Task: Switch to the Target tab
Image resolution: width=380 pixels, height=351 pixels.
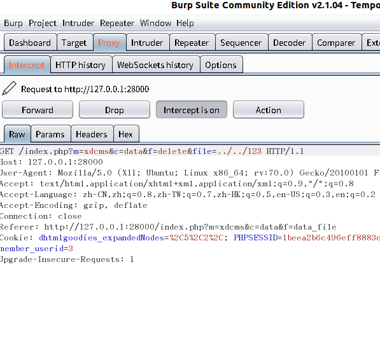Action: 74,43
